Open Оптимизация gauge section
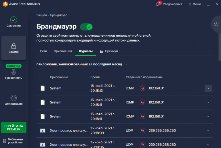This screenshot has height=148, width=221. (14, 100)
